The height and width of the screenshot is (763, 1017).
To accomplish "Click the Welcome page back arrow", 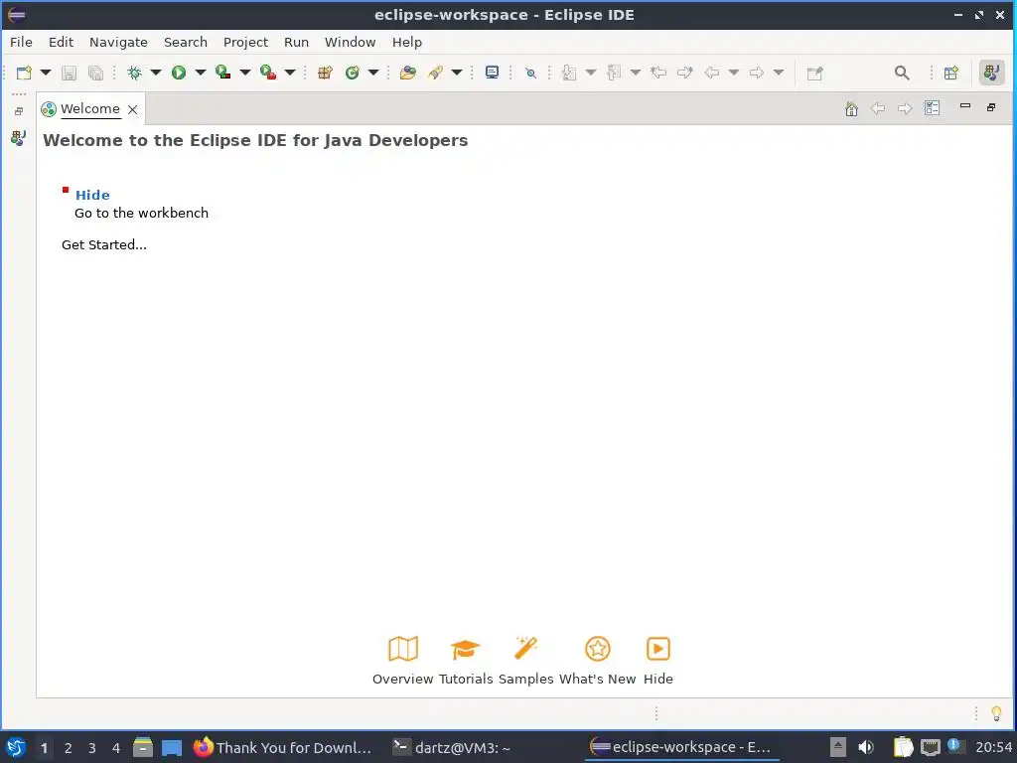I will [878, 108].
